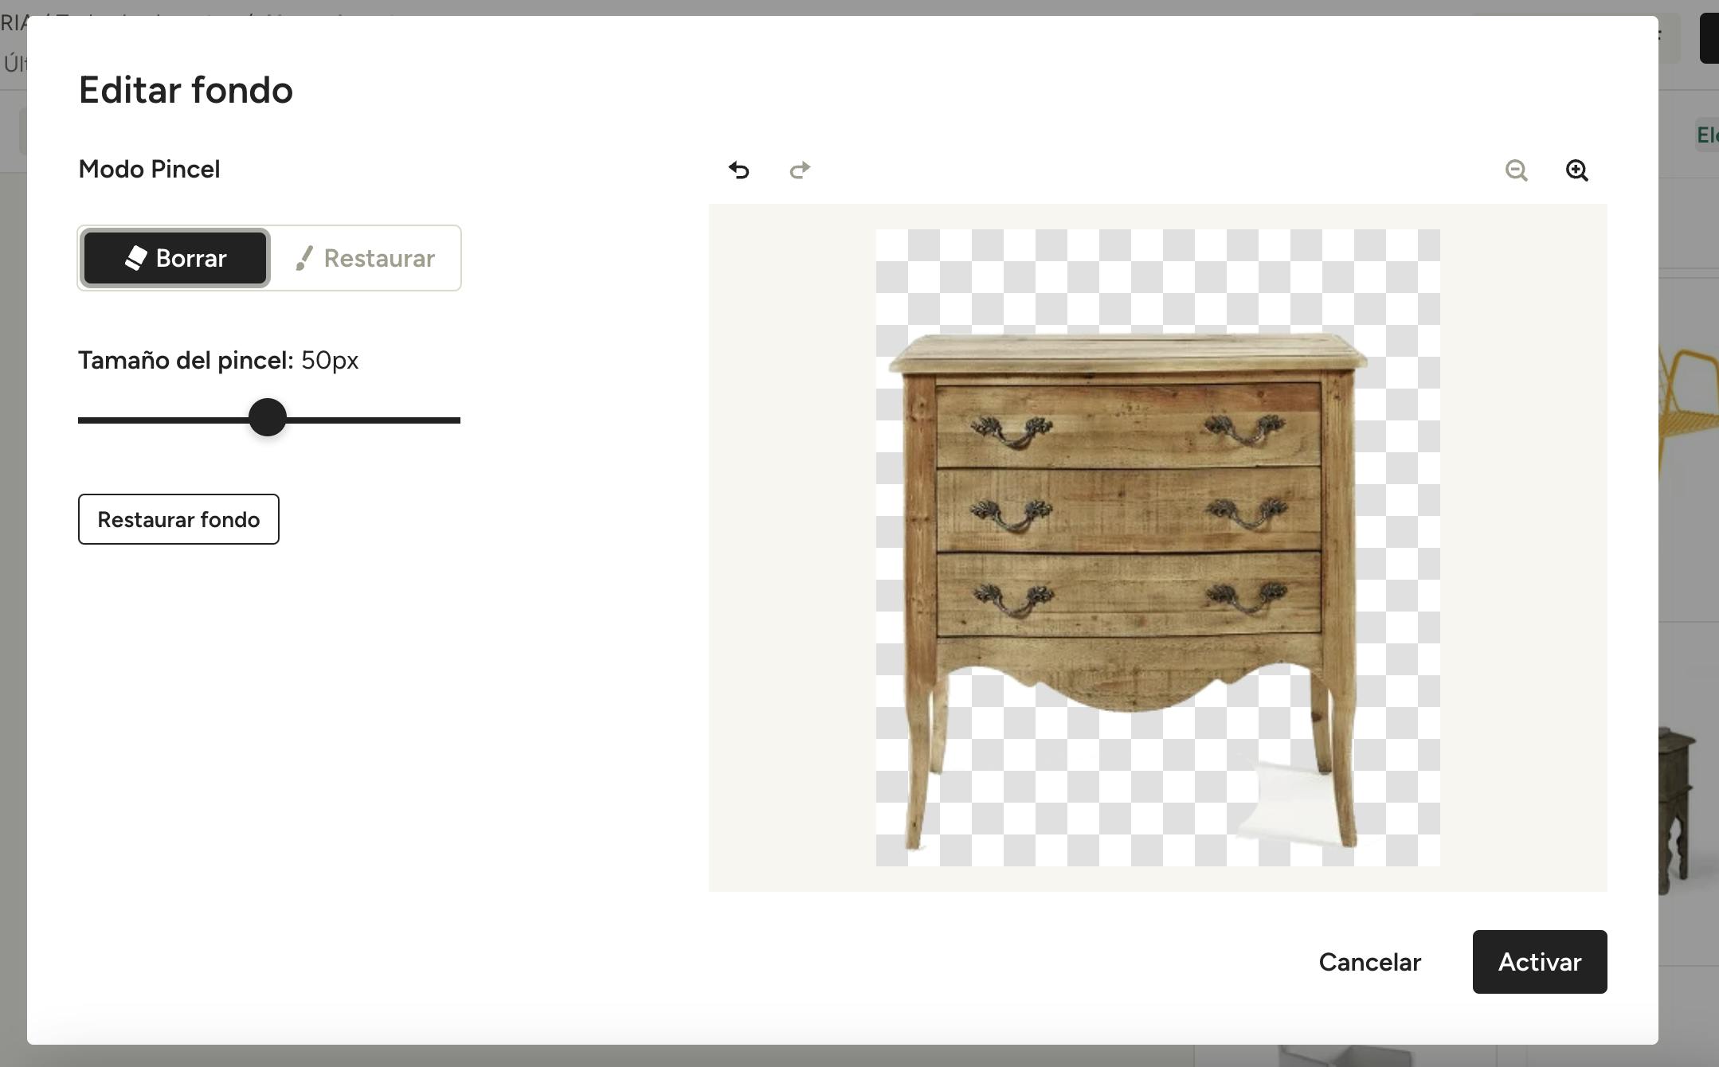Screen dimensions: 1719x1067
Task: Select Borrar brush mode
Action: tap(175, 258)
